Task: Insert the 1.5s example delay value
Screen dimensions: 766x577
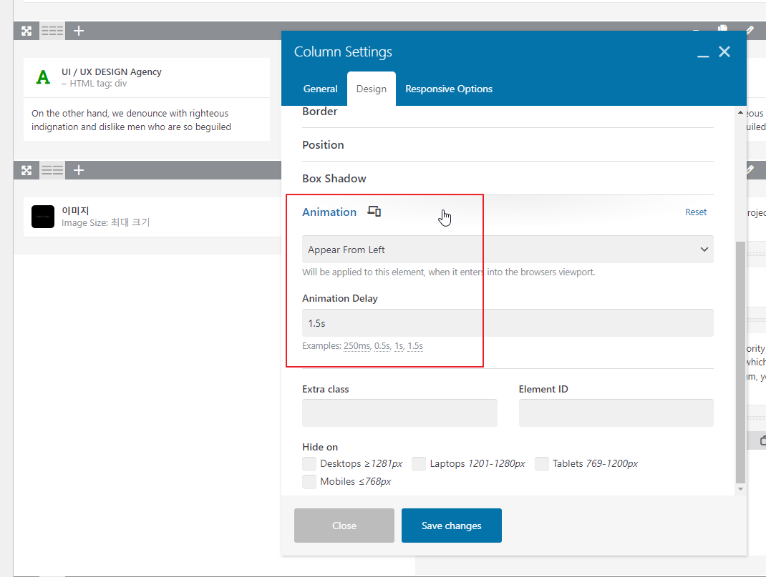Action: (x=415, y=346)
